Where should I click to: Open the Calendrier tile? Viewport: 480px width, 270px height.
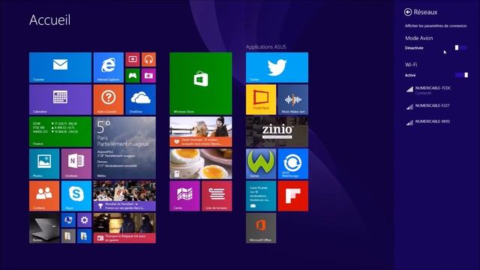(60, 100)
